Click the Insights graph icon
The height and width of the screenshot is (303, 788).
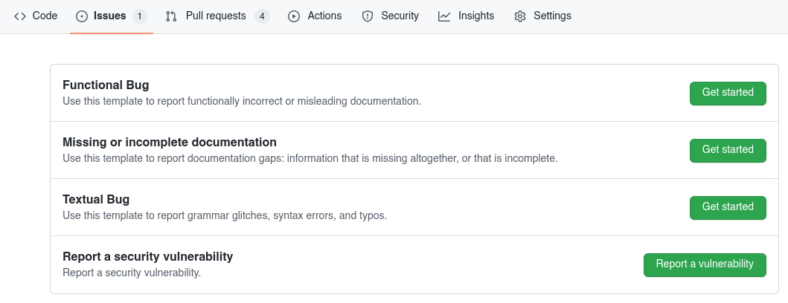pyautogui.click(x=444, y=16)
